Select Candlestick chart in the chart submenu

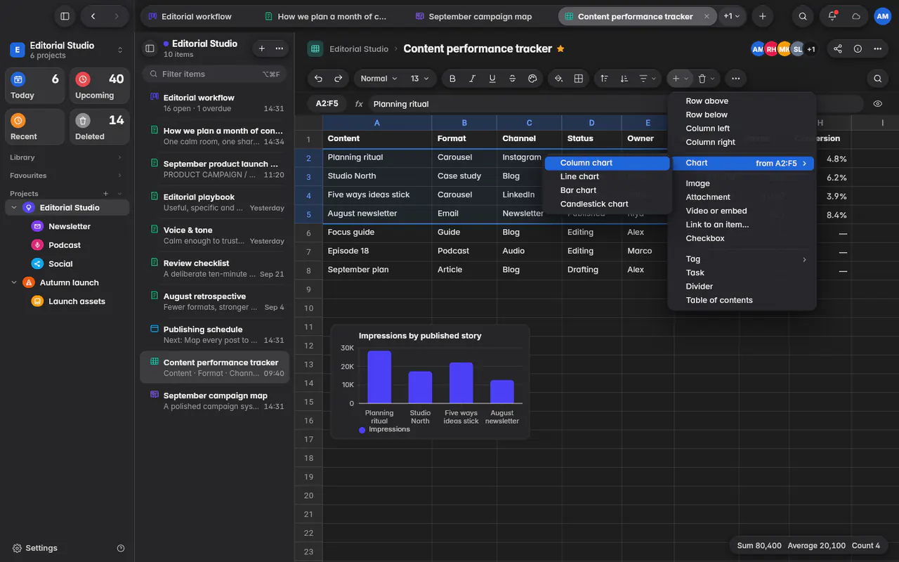coord(607,204)
